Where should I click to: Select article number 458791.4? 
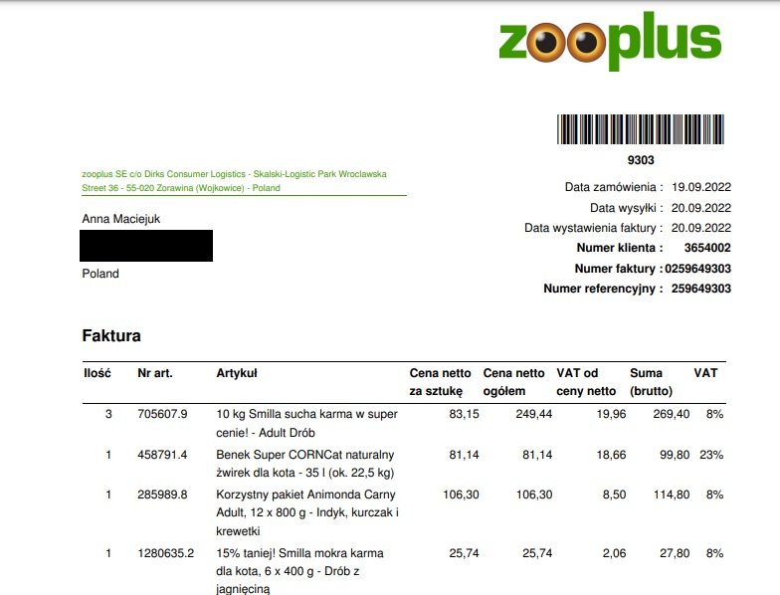click(x=163, y=455)
